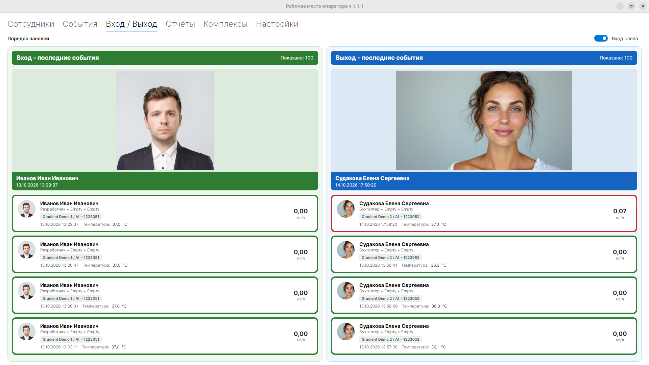Click Судакова avatar in the 17:58:20 event
This screenshot has width=649, height=365.
click(x=346, y=209)
